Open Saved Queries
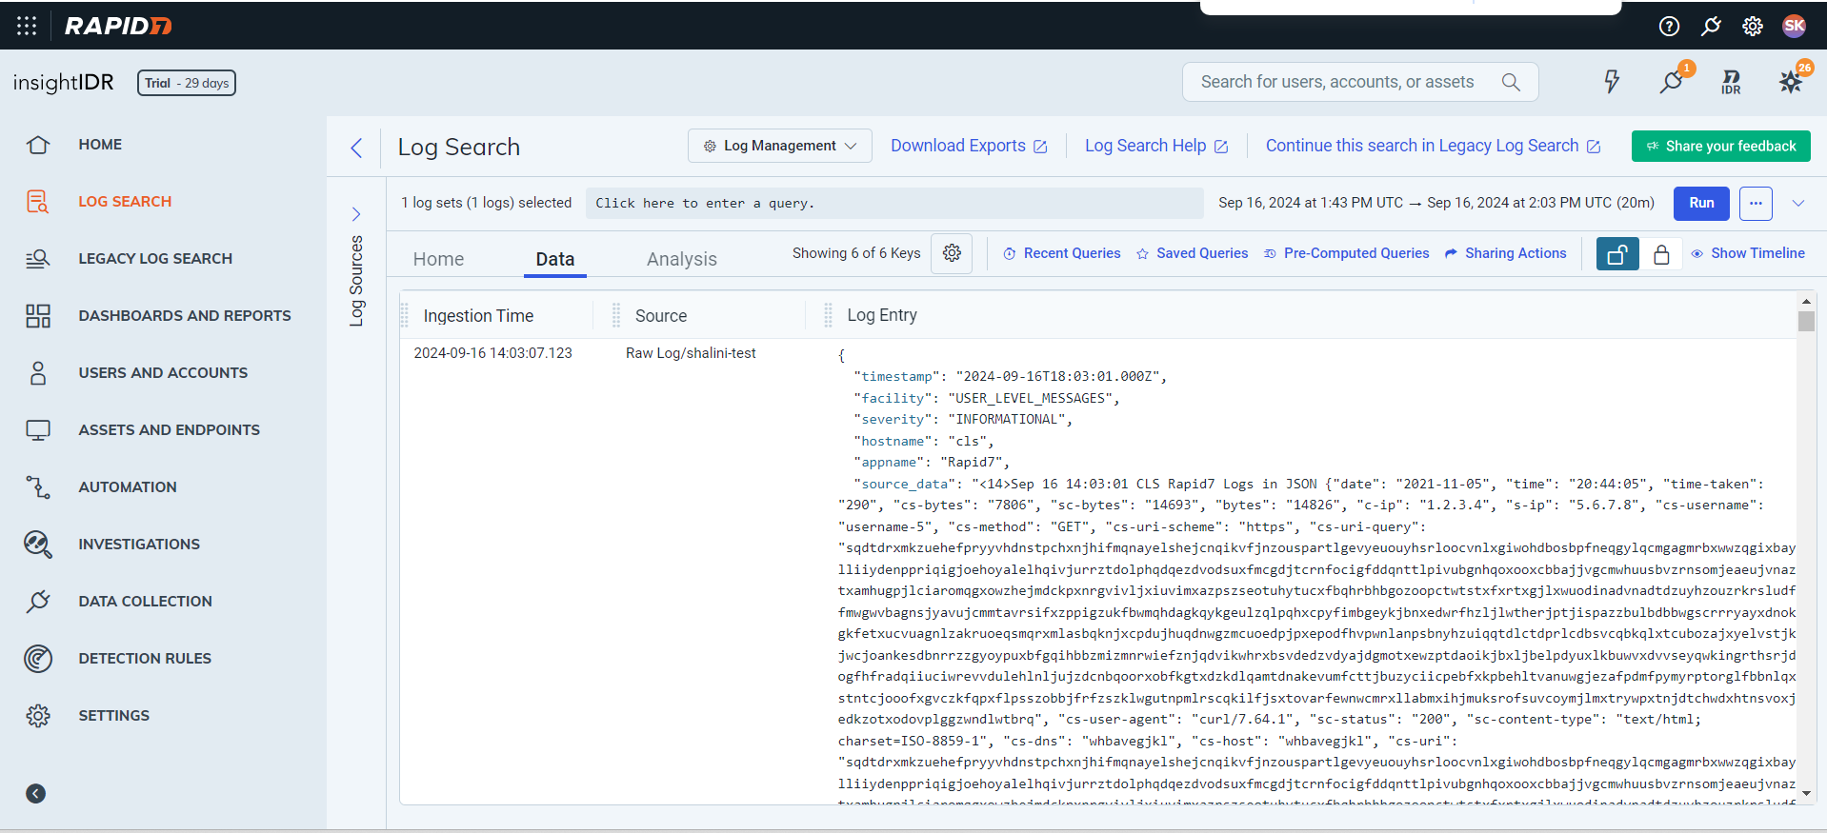 coord(1192,253)
